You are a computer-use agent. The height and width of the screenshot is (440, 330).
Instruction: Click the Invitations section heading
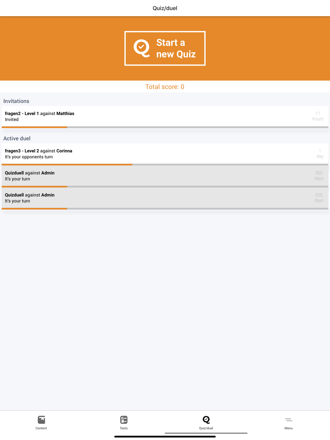pos(16,101)
